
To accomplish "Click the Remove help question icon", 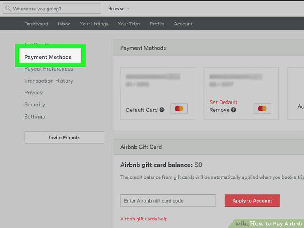I will (233, 110).
